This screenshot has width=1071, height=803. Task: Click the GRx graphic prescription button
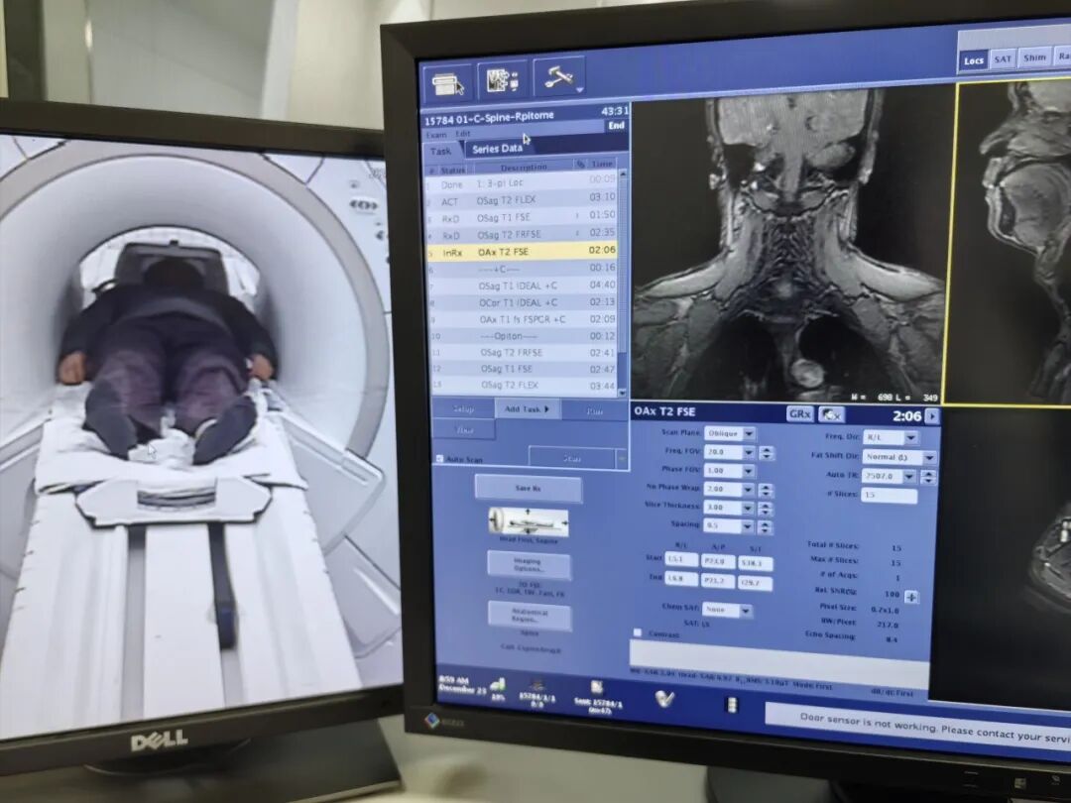point(800,414)
